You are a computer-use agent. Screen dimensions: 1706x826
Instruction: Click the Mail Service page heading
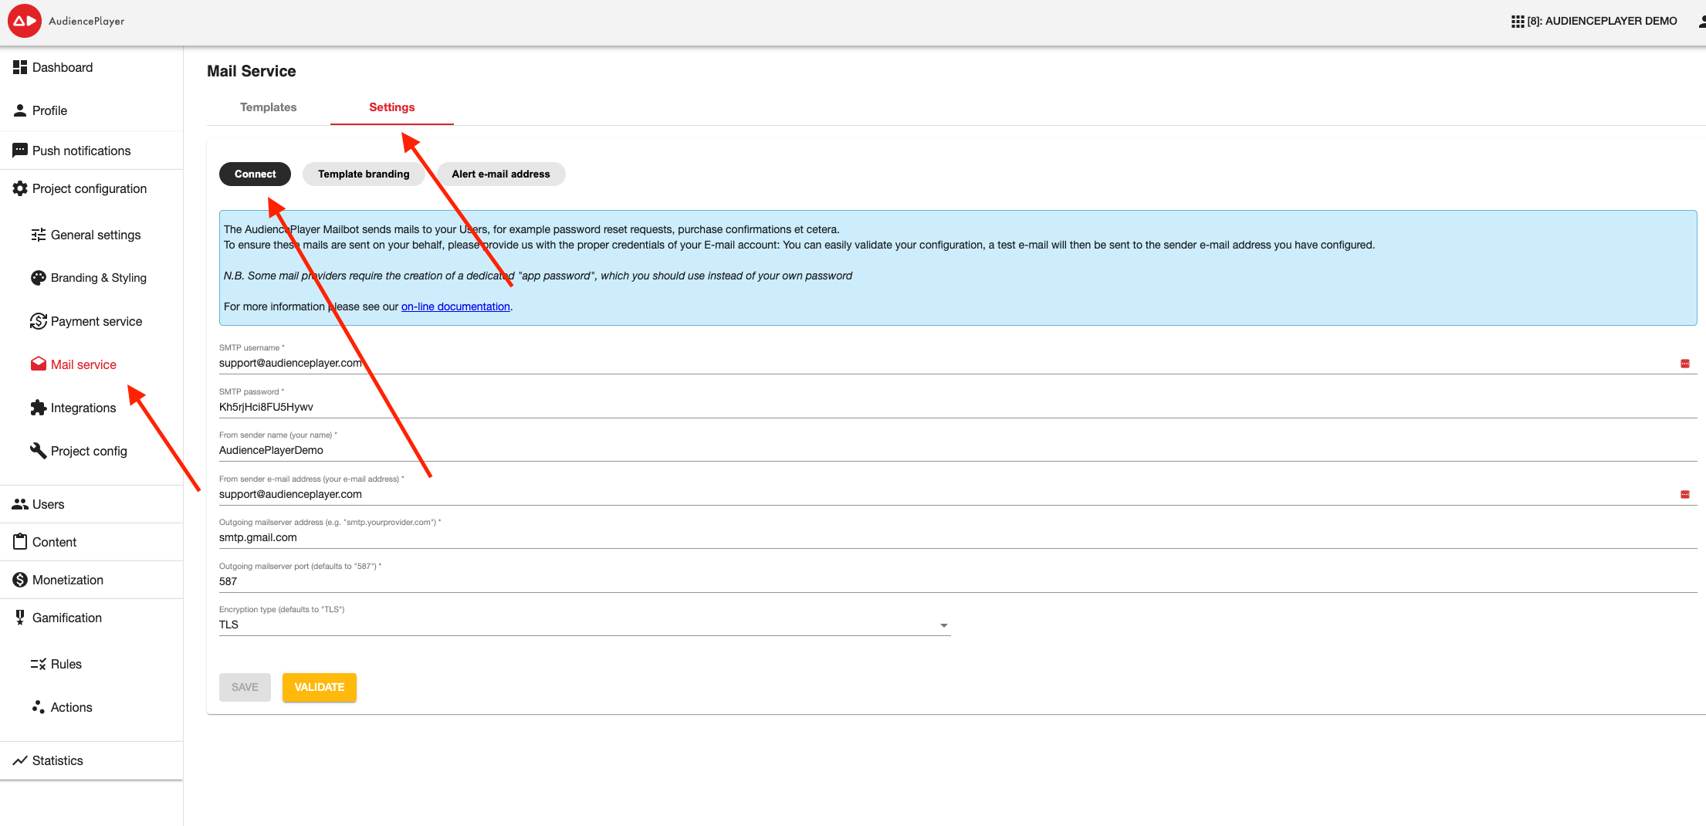click(251, 71)
